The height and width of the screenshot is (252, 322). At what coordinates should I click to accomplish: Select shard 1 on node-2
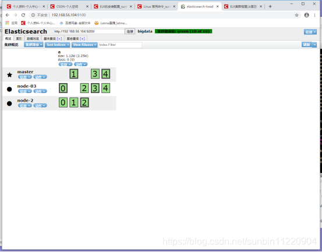pos(74,102)
